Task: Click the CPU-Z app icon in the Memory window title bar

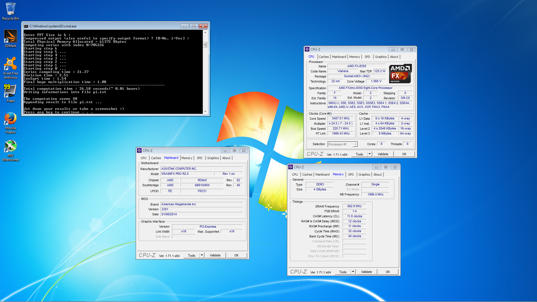Action: pyautogui.click(x=291, y=167)
